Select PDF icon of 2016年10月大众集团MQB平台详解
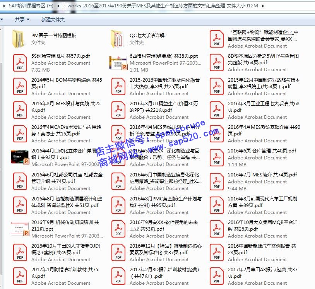Screen dimensions: 315x289 tap(217, 229)
